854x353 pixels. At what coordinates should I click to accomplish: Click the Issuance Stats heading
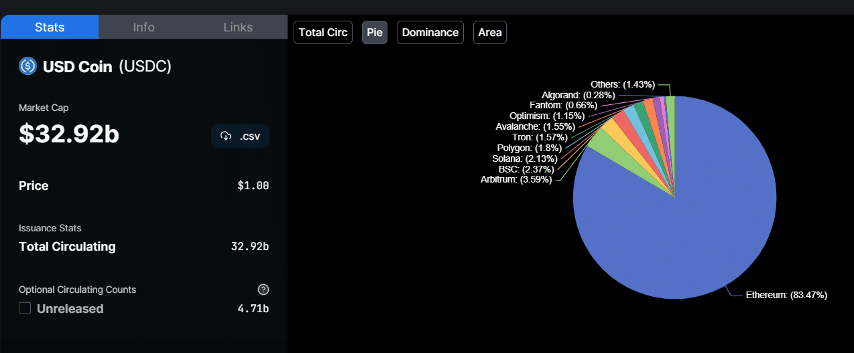(50, 228)
